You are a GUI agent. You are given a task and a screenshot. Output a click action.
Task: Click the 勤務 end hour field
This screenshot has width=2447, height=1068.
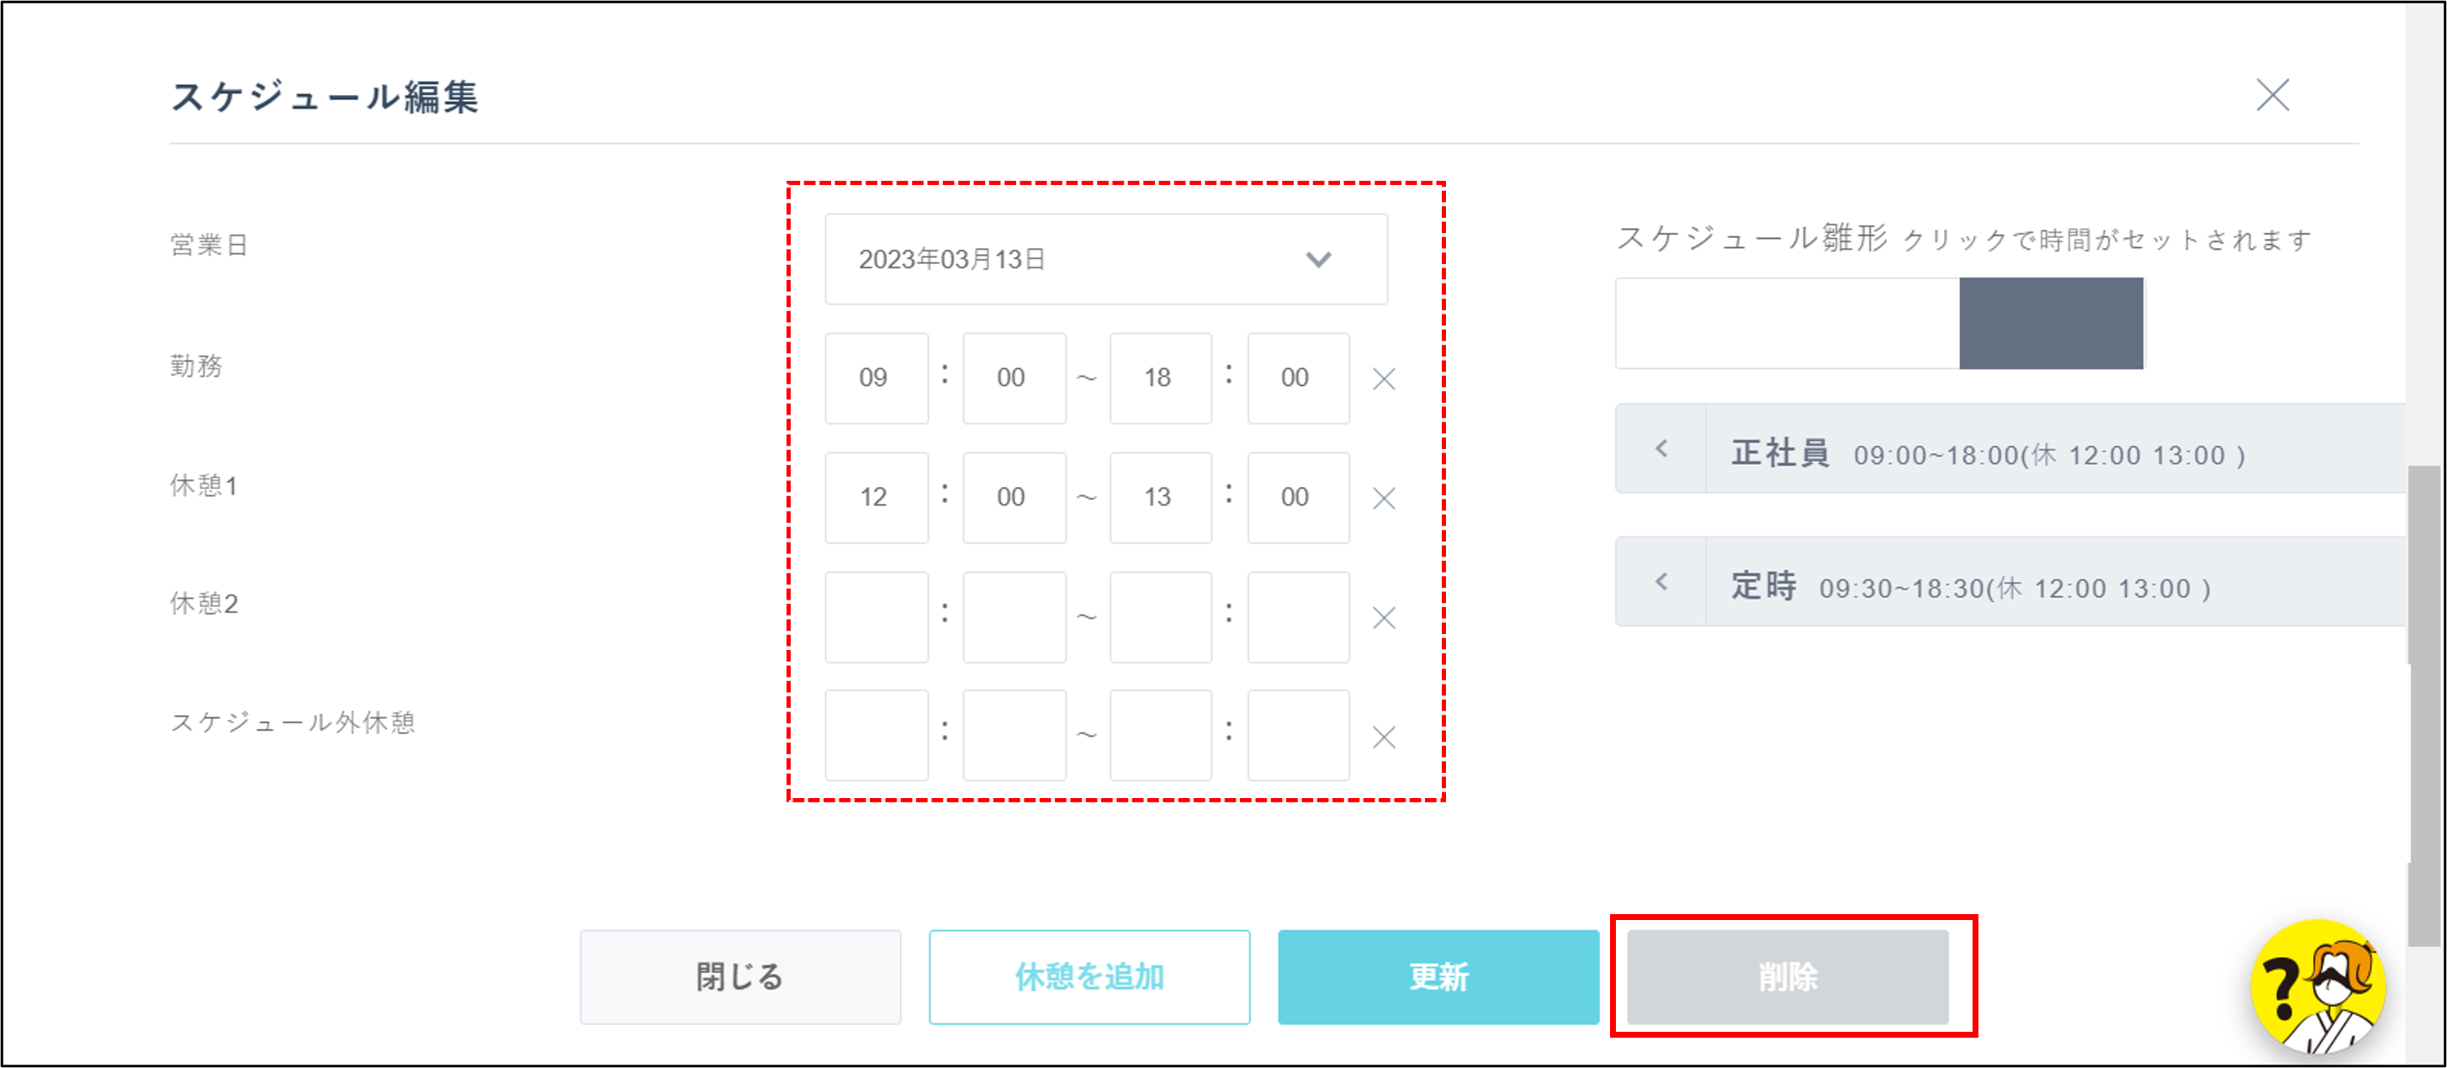click(x=1159, y=378)
